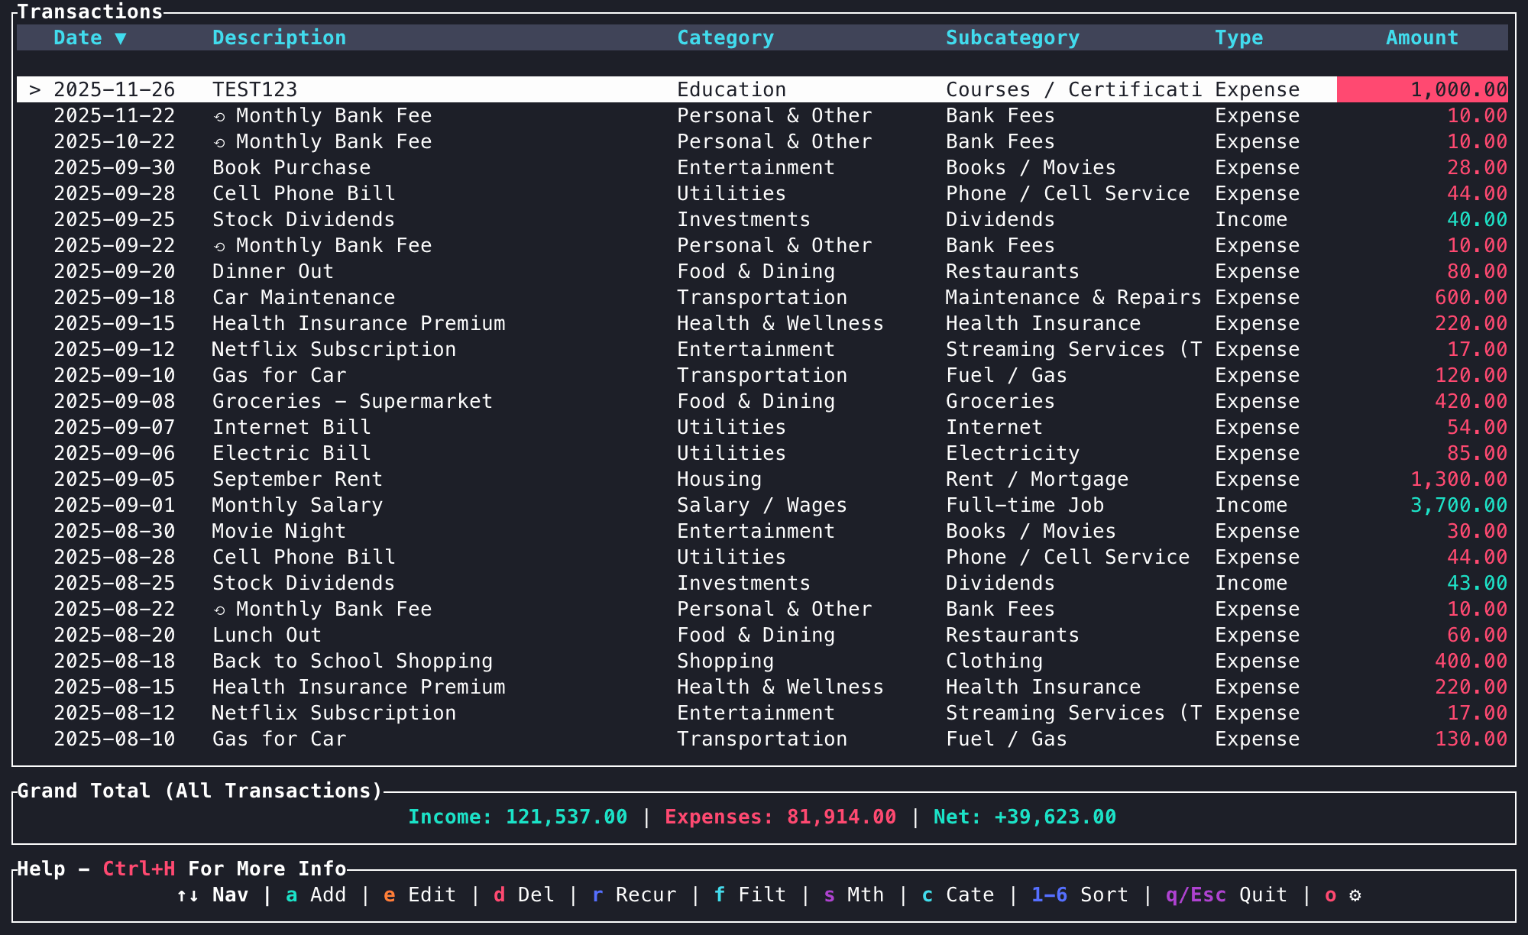The height and width of the screenshot is (935, 1528).
Task: Click the 'a Add' shortcut
Action: tap(316, 895)
